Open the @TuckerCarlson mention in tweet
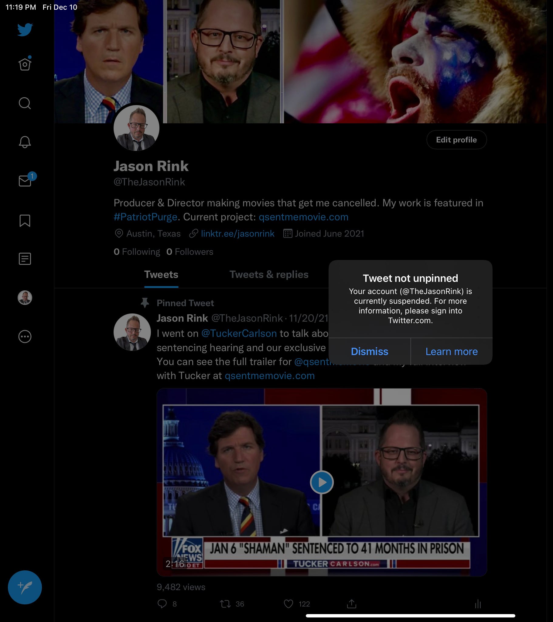 (239, 333)
